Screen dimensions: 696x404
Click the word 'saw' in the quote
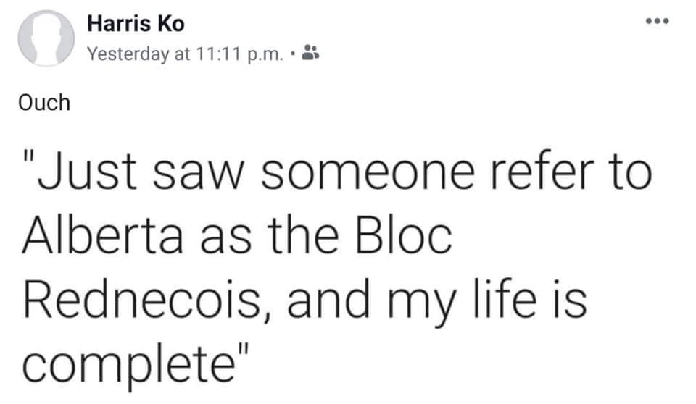click(199, 173)
